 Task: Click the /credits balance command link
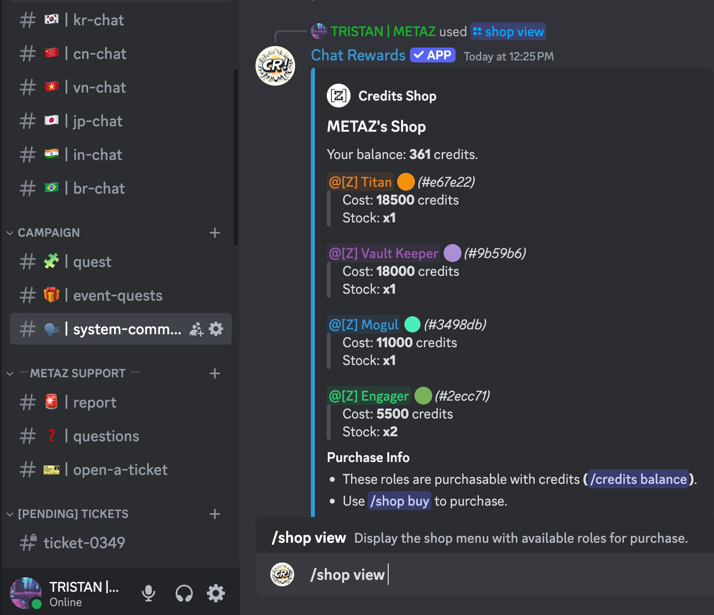pyautogui.click(x=638, y=479)
